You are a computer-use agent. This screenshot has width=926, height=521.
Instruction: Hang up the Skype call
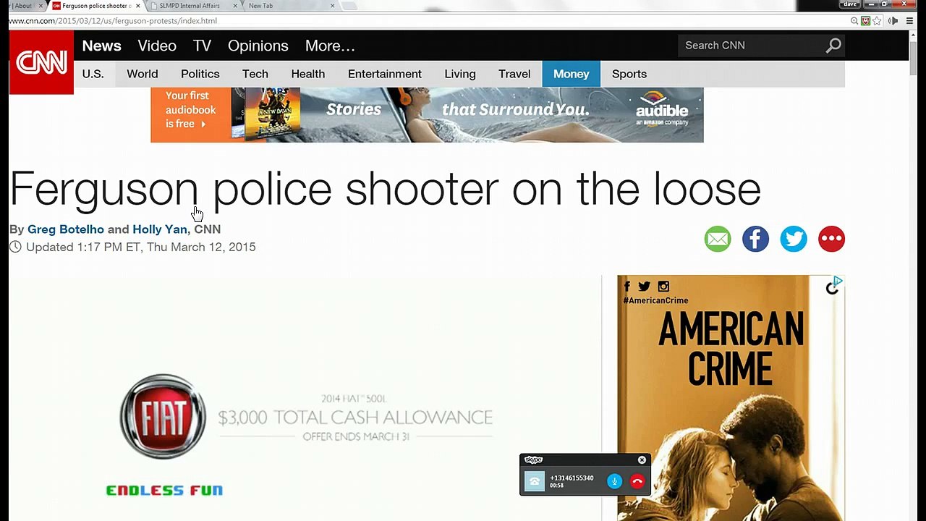pos(637,481)
